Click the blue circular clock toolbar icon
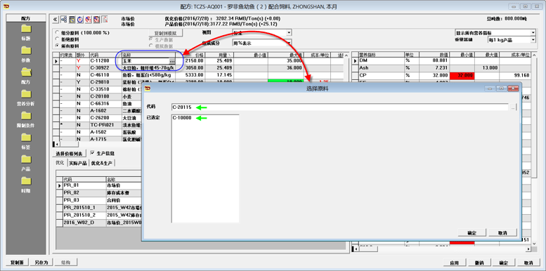Viewport: 546px width, 271px height. (x=80, y=20)
